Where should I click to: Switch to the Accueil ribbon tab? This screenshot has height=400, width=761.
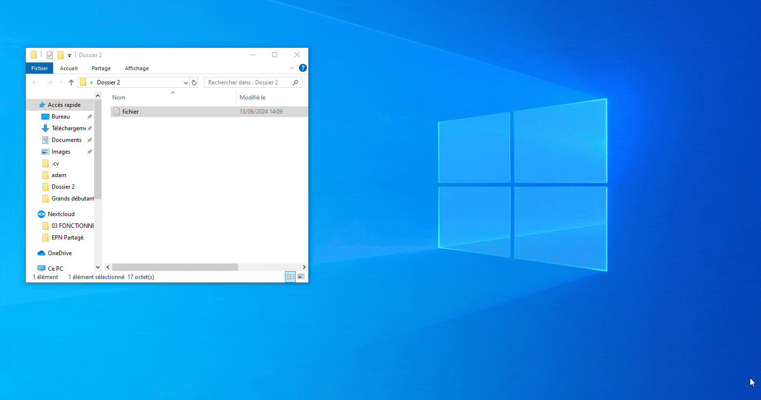tap(69, 68)
